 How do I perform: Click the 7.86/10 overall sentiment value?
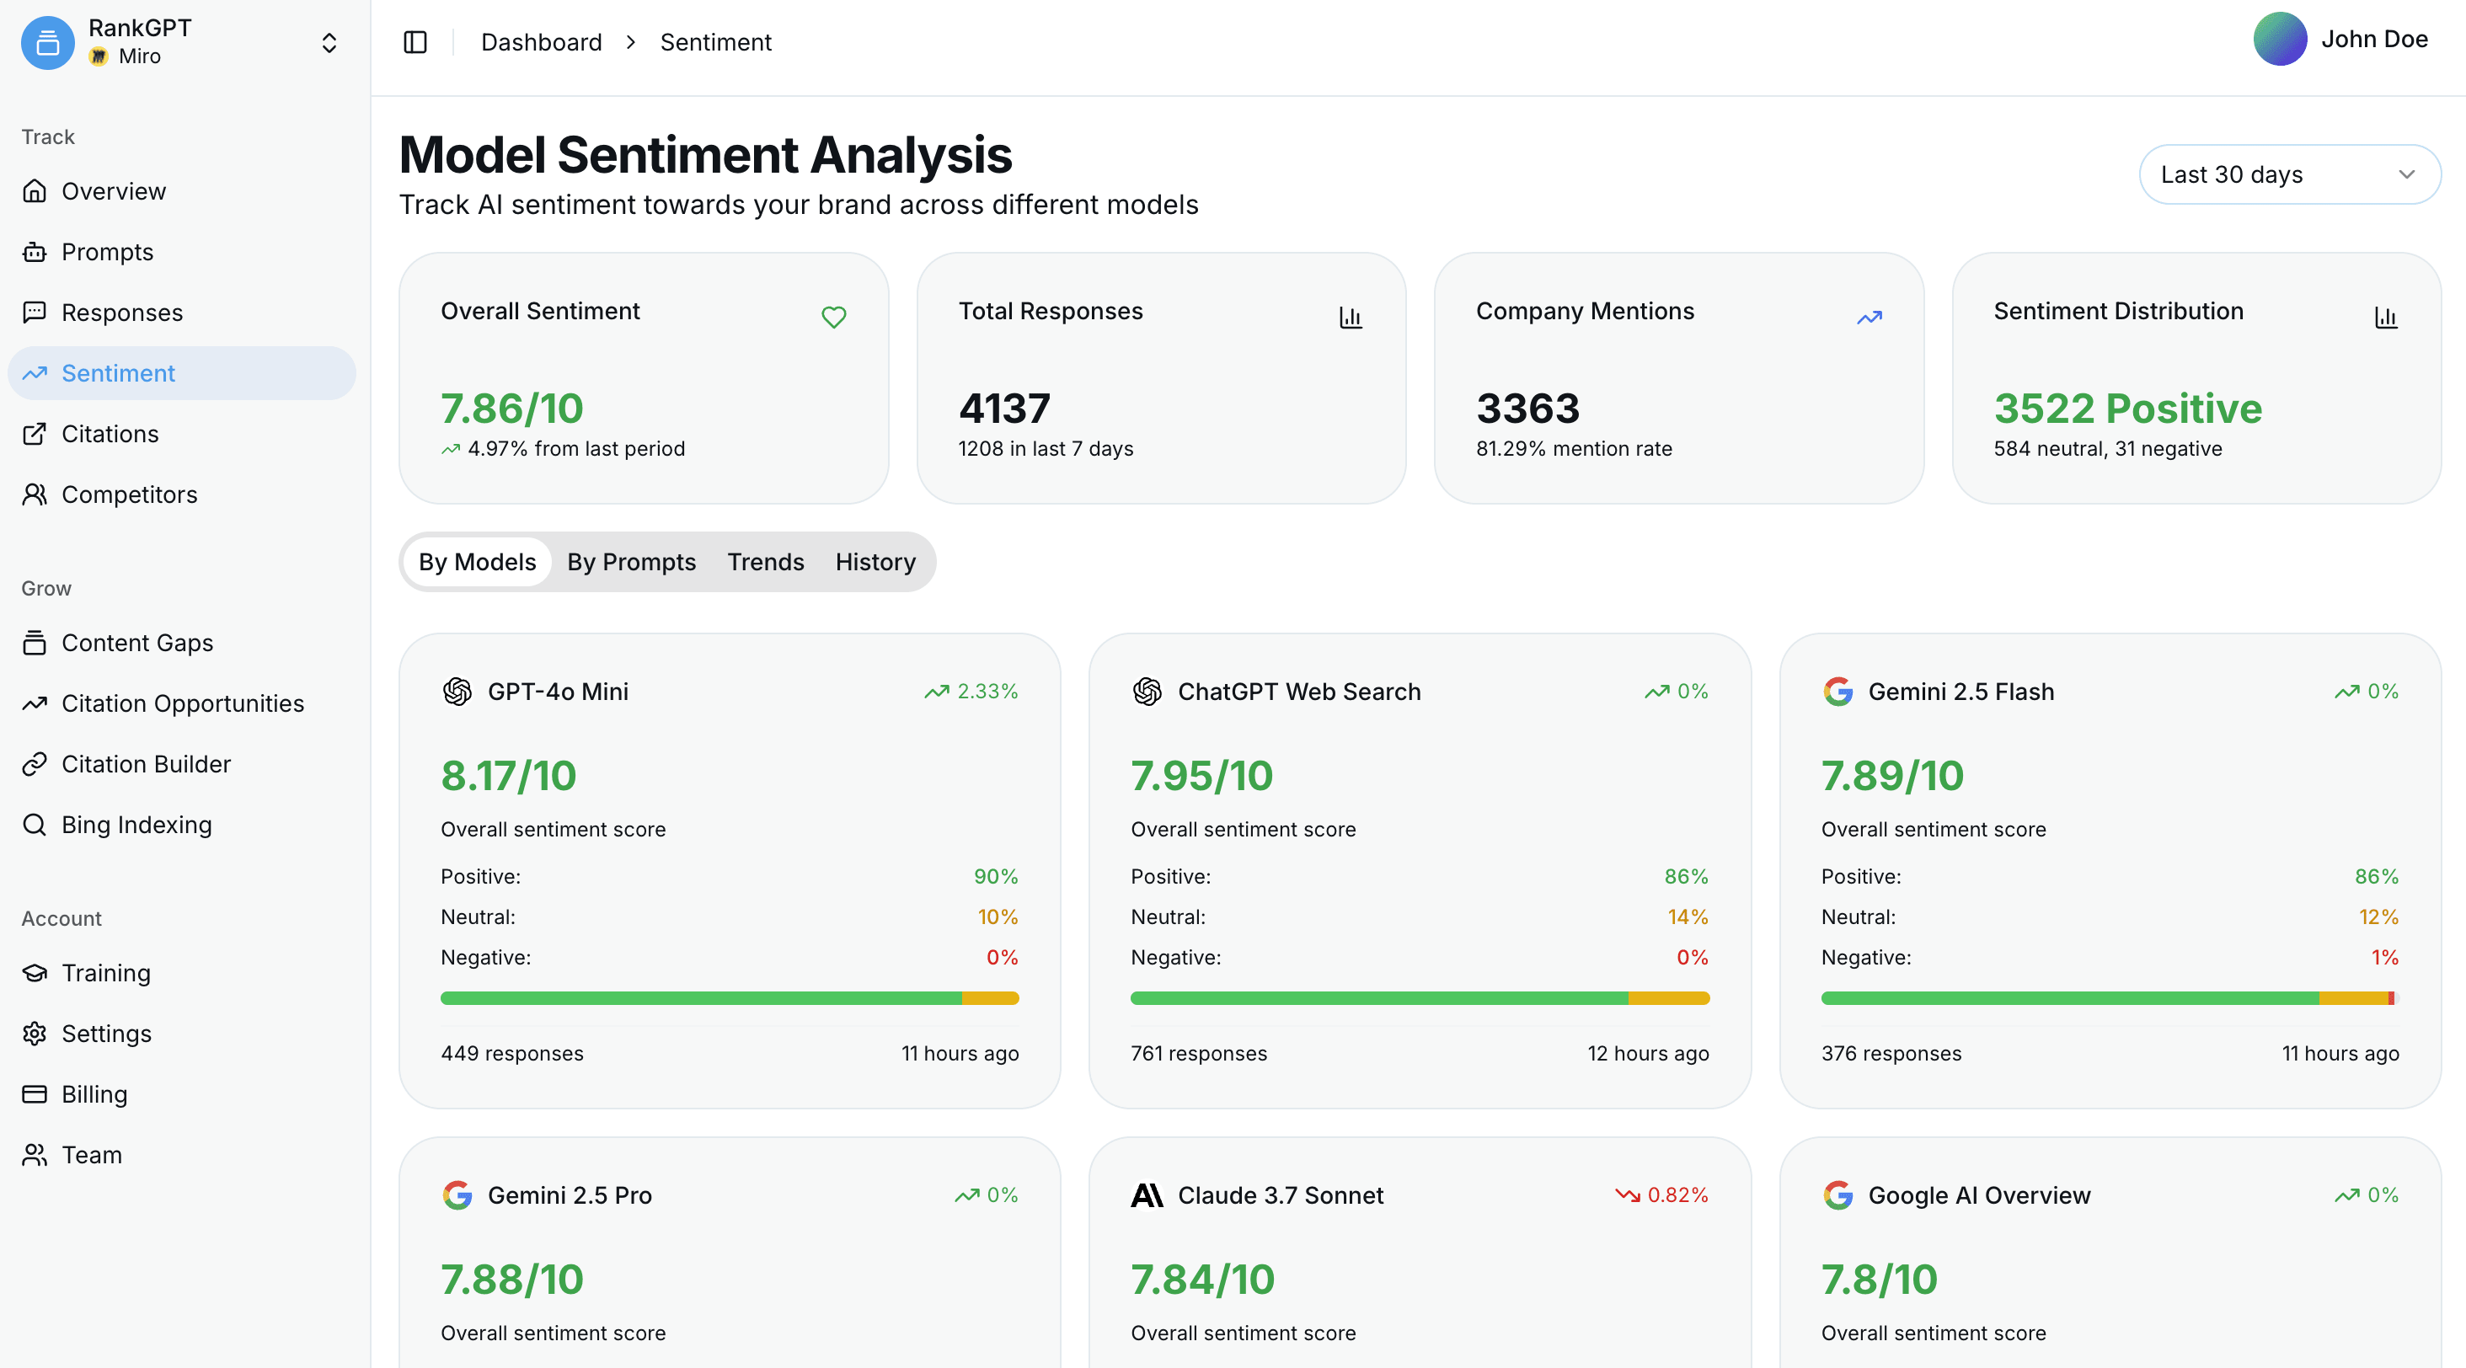pos(512,409)
